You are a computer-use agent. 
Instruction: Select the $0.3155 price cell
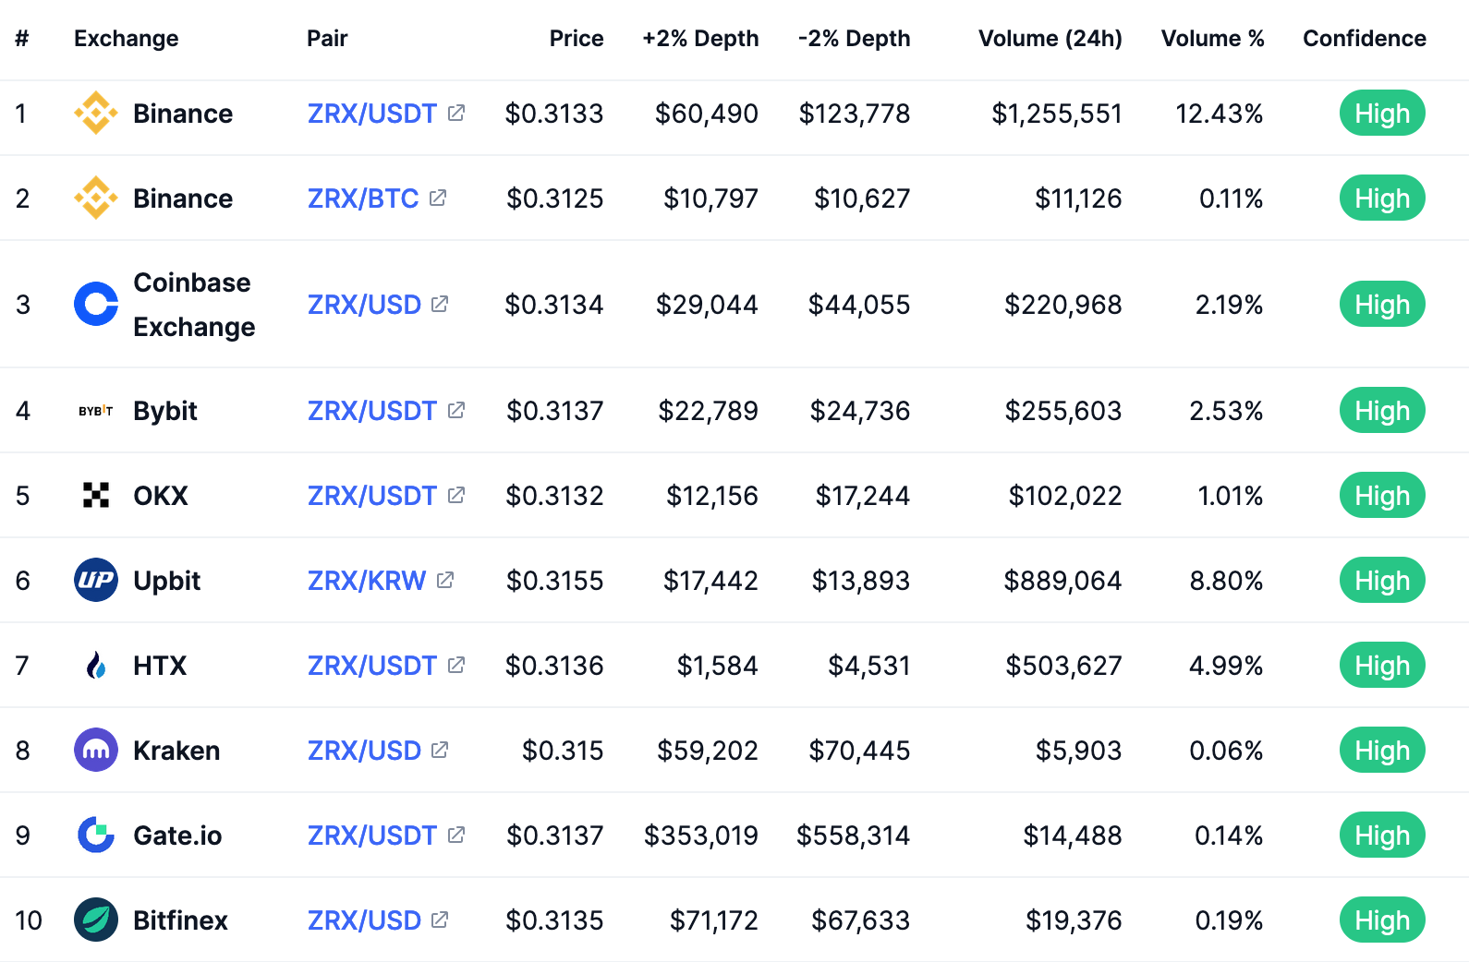(x=554, y=581)
